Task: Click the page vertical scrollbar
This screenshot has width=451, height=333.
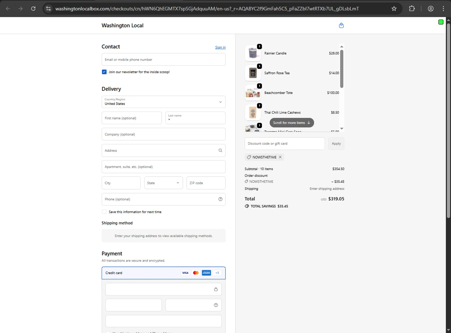Action: pyautogui.click(x=448, y=120)
